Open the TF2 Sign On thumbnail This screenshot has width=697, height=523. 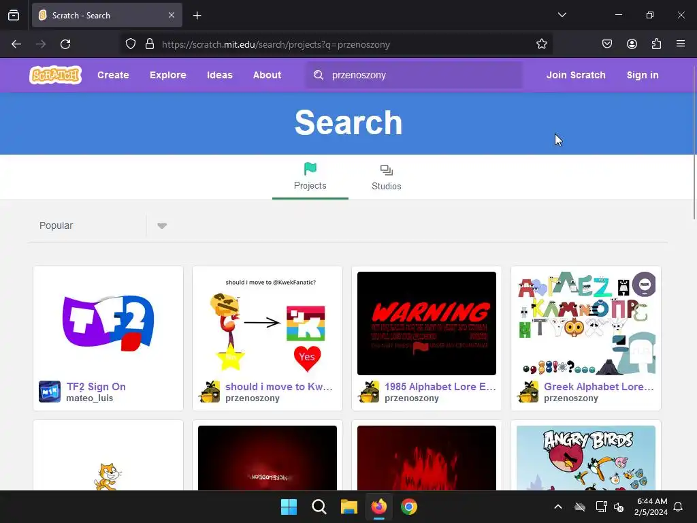point(108,323)
